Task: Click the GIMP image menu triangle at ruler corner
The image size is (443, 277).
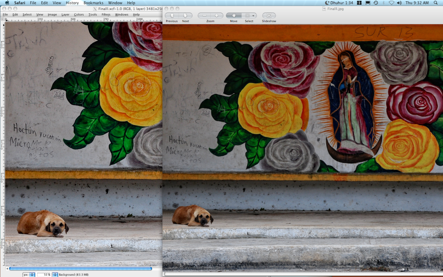Action: [3, 19]
